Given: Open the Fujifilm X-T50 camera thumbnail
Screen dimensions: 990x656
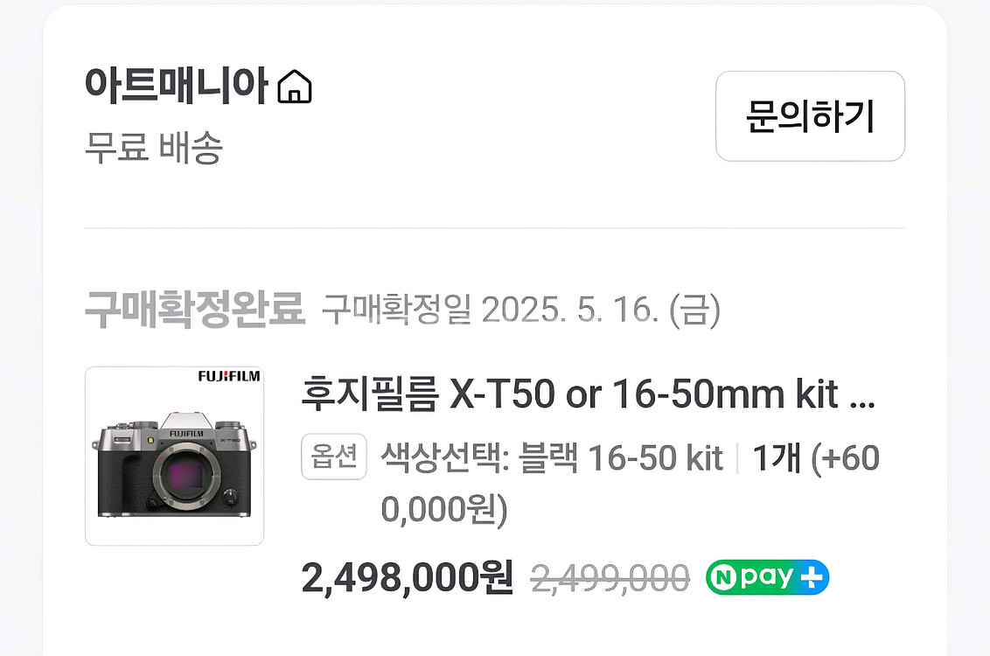Looking at the screenshot, I should tap(174, 456).
